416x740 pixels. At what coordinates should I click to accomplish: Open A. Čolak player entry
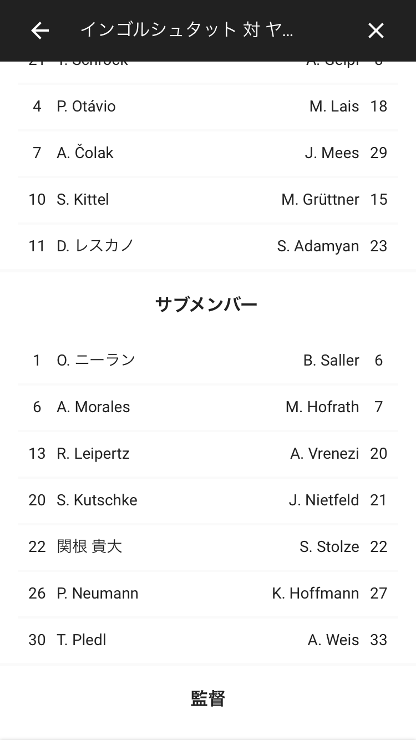tap(85, 153)
